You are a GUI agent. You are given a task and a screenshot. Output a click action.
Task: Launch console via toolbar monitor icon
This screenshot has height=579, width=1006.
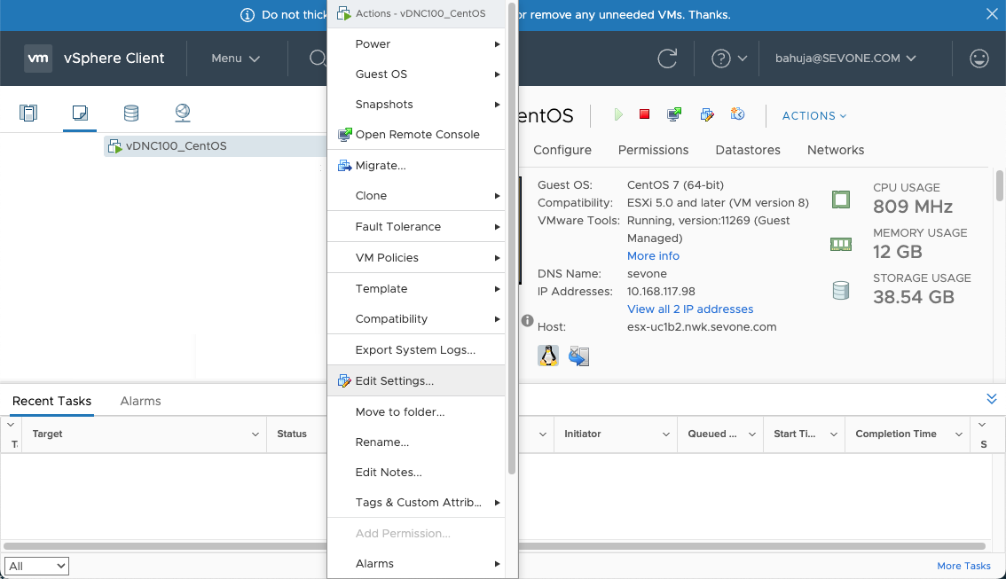point(674,114)
